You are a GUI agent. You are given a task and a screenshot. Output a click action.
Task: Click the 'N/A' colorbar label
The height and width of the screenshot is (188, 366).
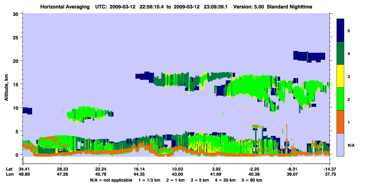pyautogui.click(x=351, y=145)
